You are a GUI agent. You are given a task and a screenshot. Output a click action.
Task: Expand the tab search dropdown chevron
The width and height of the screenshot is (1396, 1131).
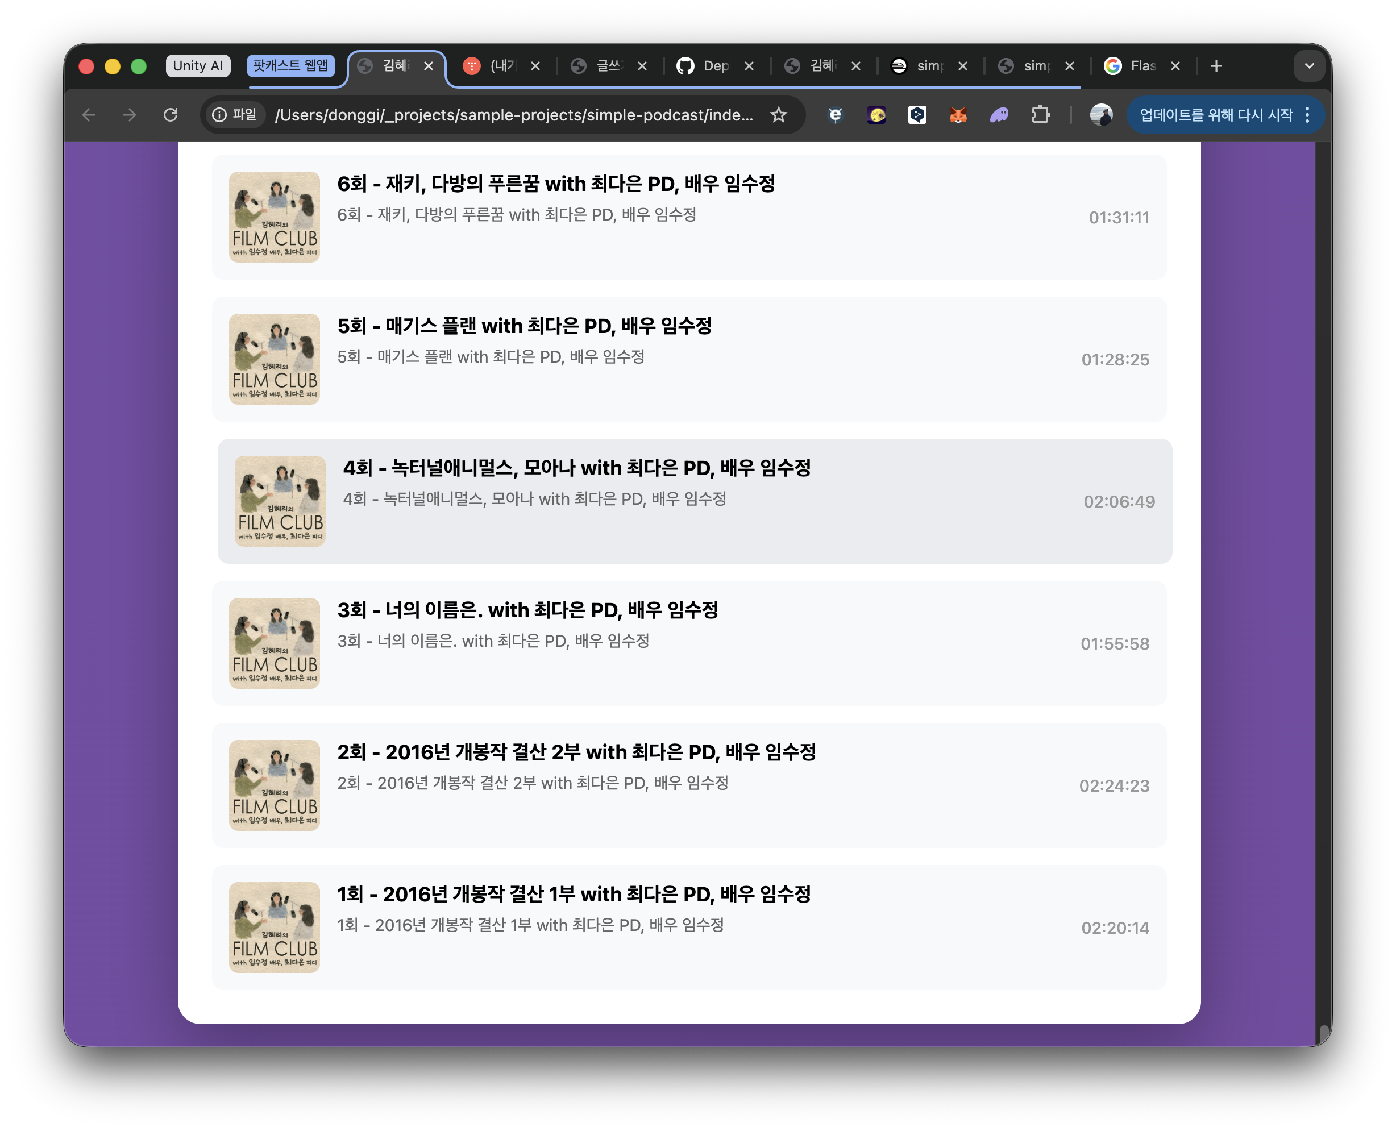1310,66
